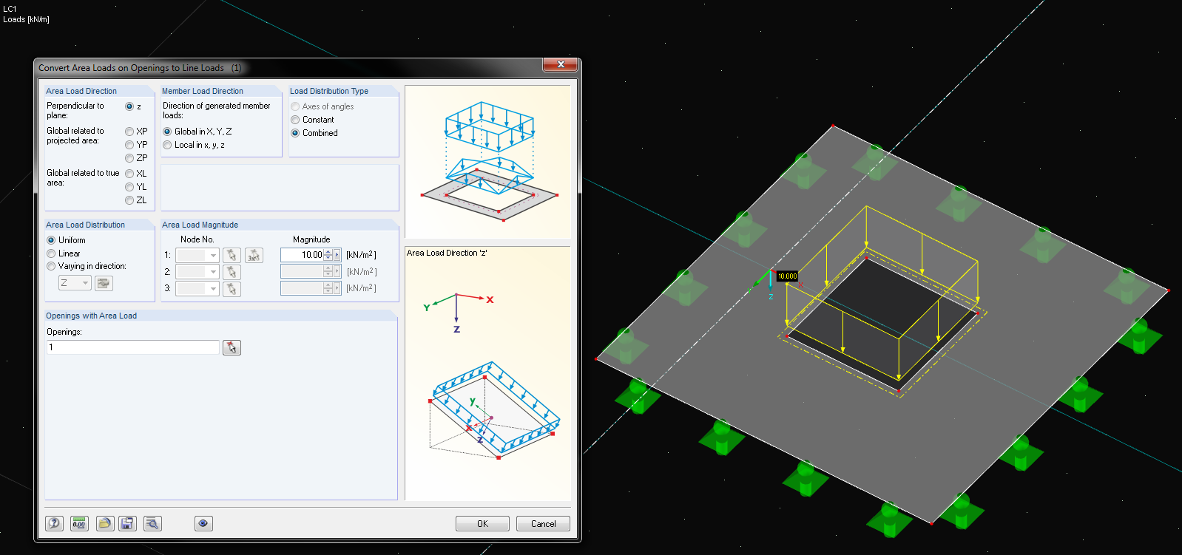Select true area YL direction
This screenshot has height=555, width=1182.
[x=129, y=187]
